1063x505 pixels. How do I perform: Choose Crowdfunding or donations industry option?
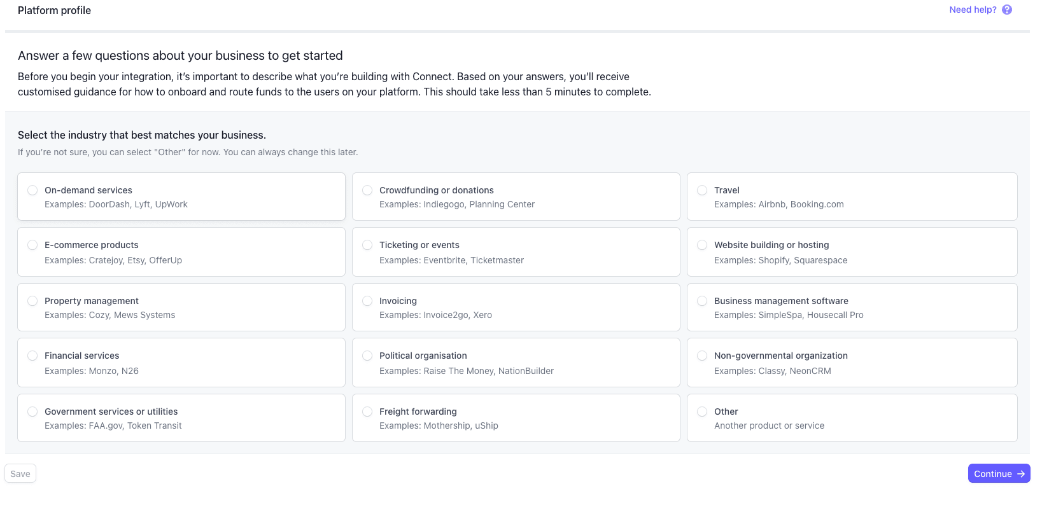(367, 190)
